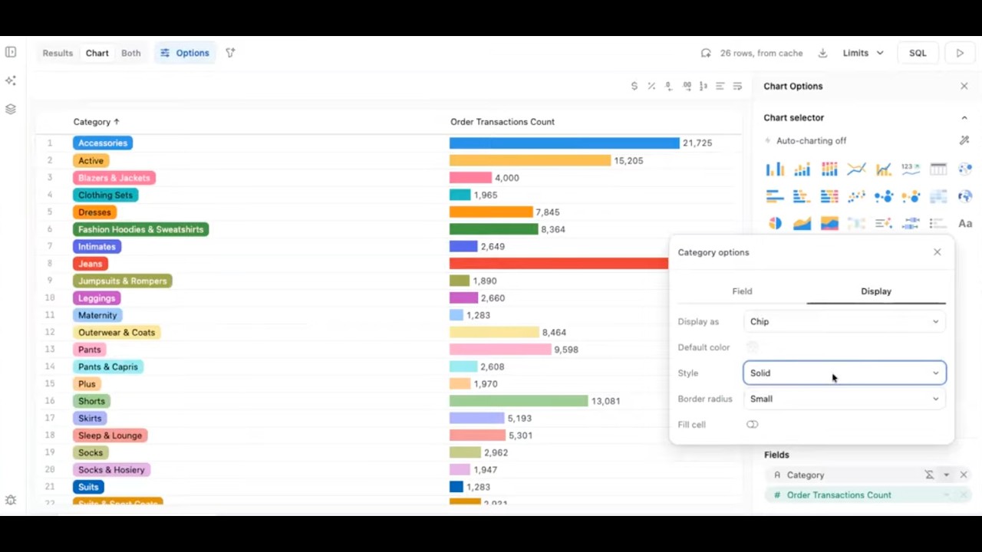
Task: Open the Display as Chip dropdown
Action: (x=844, y=322)
